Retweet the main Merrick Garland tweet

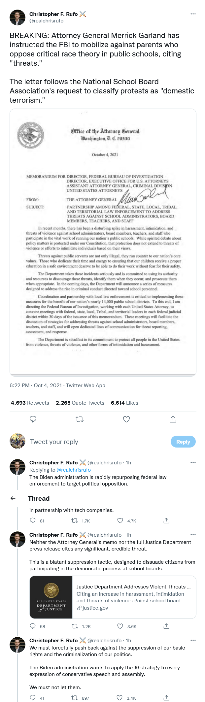[80, 419]
